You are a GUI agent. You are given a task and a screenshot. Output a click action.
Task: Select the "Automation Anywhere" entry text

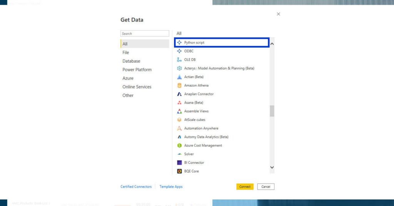201,128
